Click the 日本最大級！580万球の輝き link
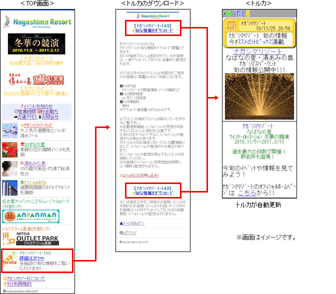 point(36,63)
